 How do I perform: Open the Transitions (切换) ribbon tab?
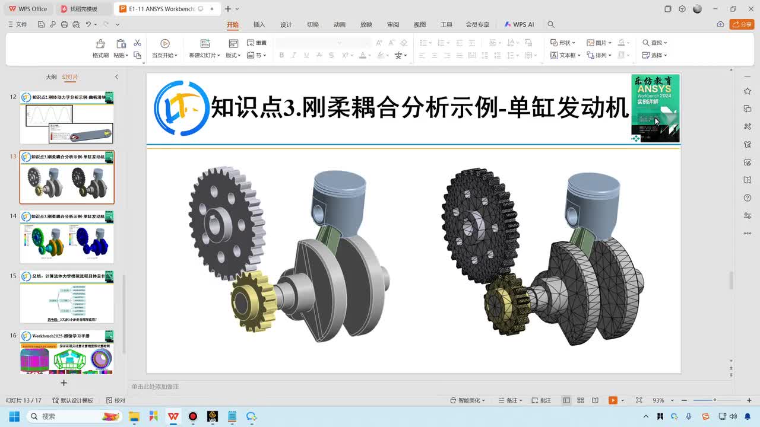pos(313,24)
